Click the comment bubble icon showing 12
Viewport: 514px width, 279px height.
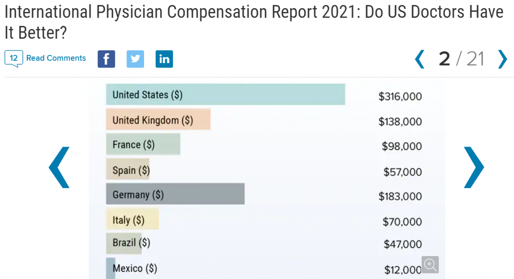pyautogui.click(x=13, y=58)
